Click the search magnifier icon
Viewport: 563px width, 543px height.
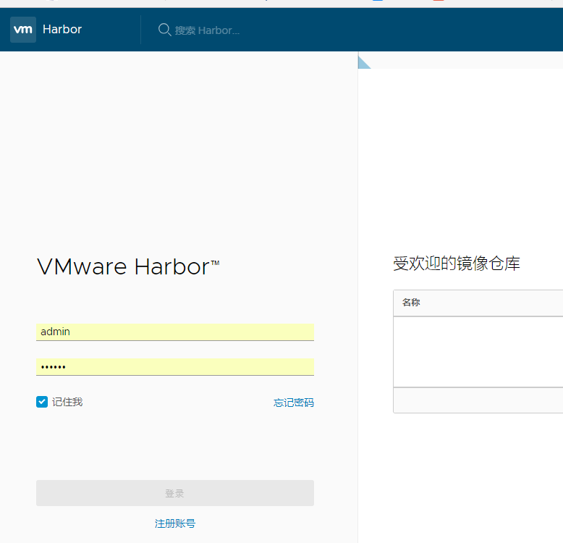click(x=164, y=30)
